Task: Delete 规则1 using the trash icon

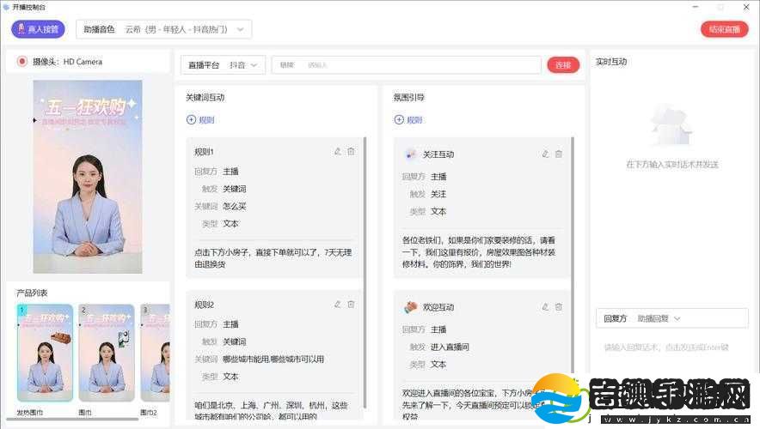Action: point(351,151)
